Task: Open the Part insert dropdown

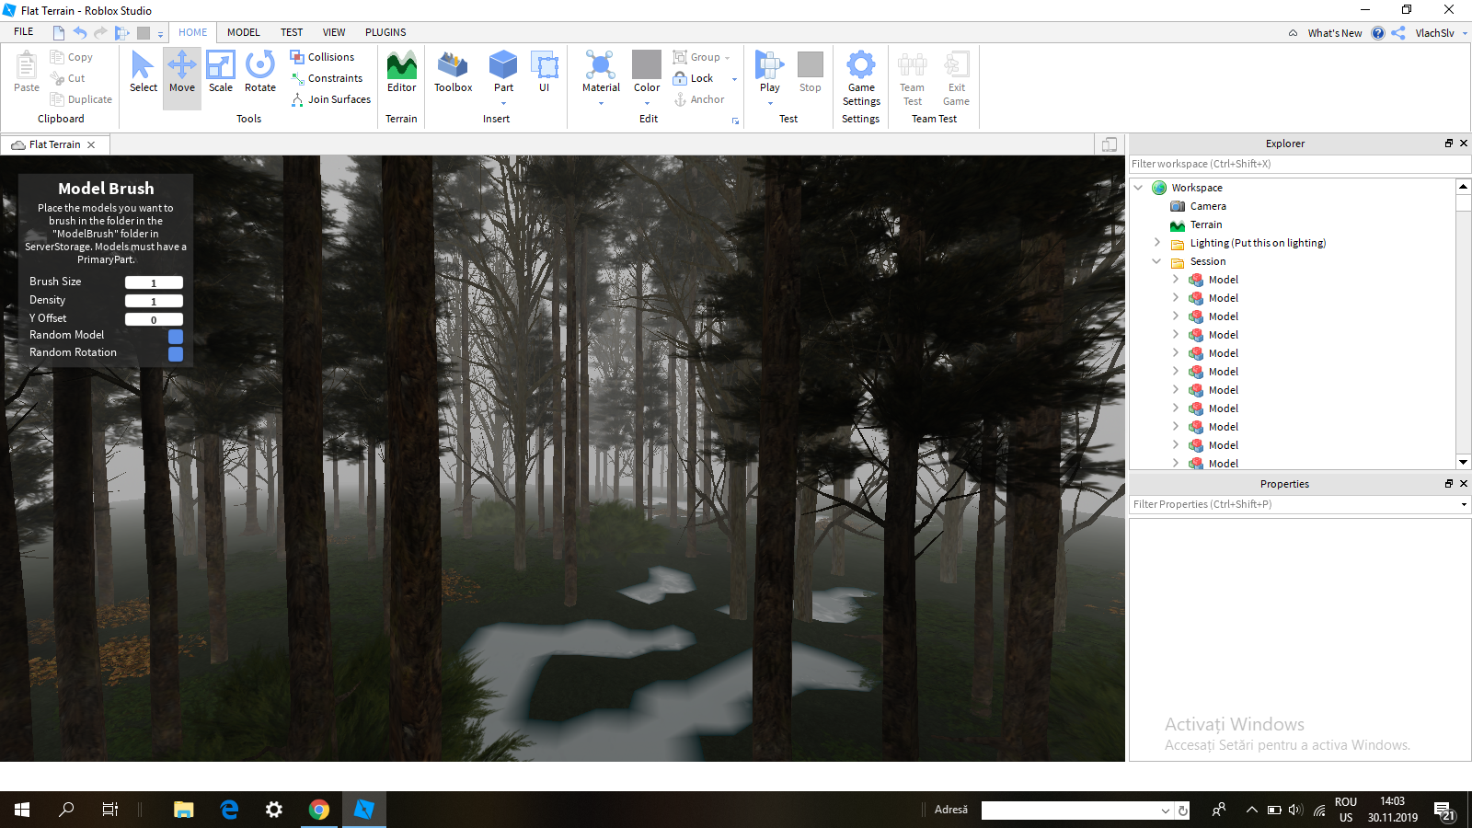Action: 502,105
